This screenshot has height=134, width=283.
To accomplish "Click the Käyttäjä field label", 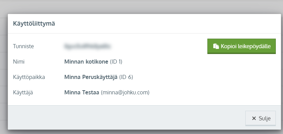I will (23, 93).
